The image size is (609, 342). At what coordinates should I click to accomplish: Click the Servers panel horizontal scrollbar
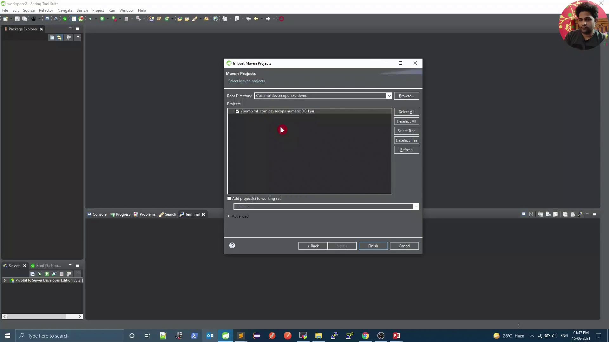[x=36, y=316]
